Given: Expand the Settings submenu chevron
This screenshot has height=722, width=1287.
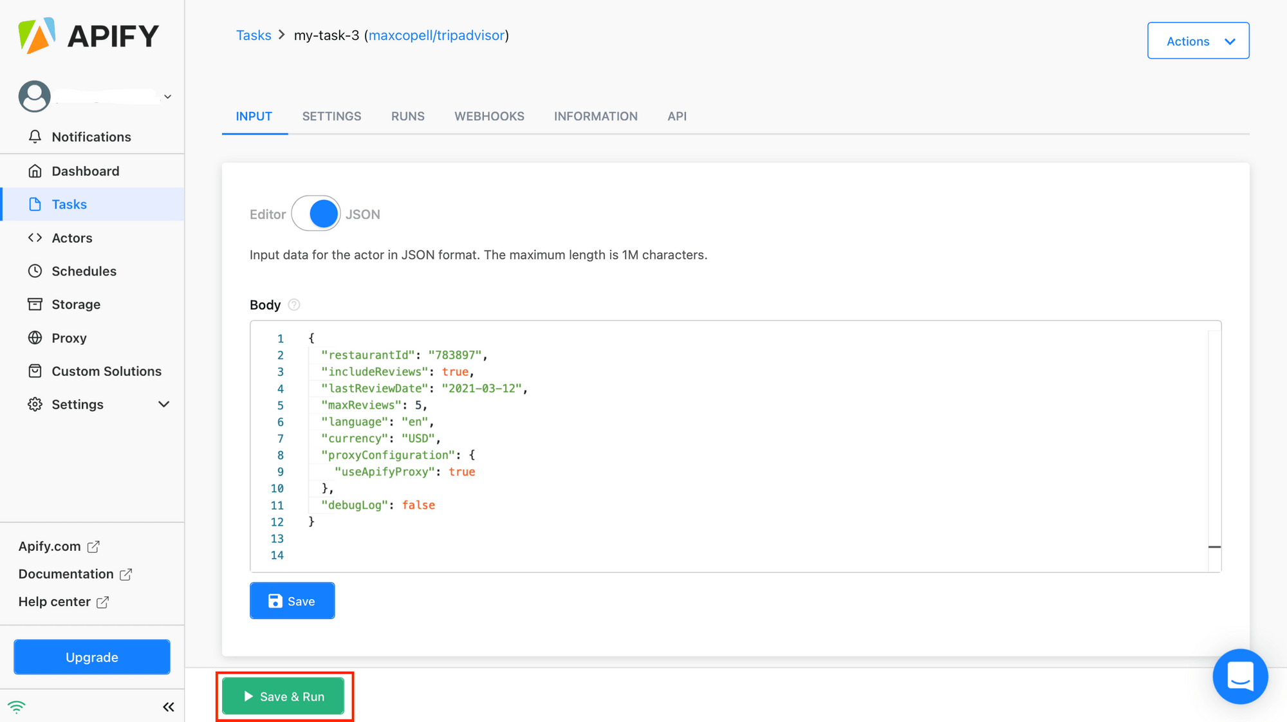Looking at the screenshot, I should pos(163,404).
